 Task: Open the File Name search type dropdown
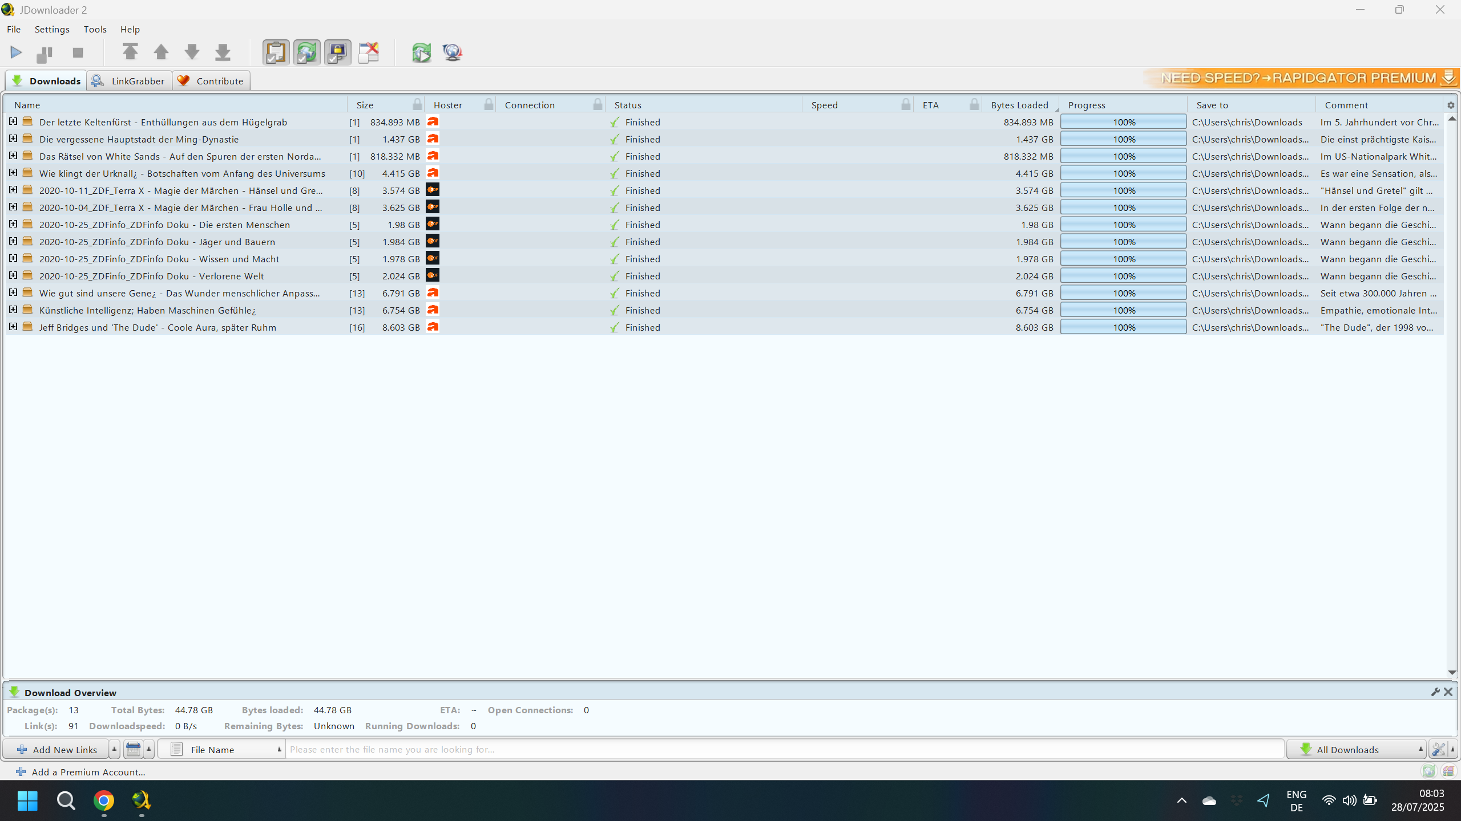(x=221, y=749)
